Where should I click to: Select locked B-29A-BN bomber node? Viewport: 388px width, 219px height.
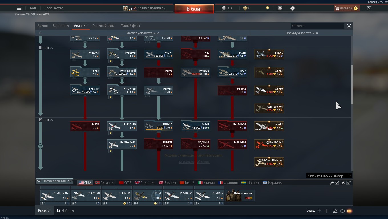(232, 144)
